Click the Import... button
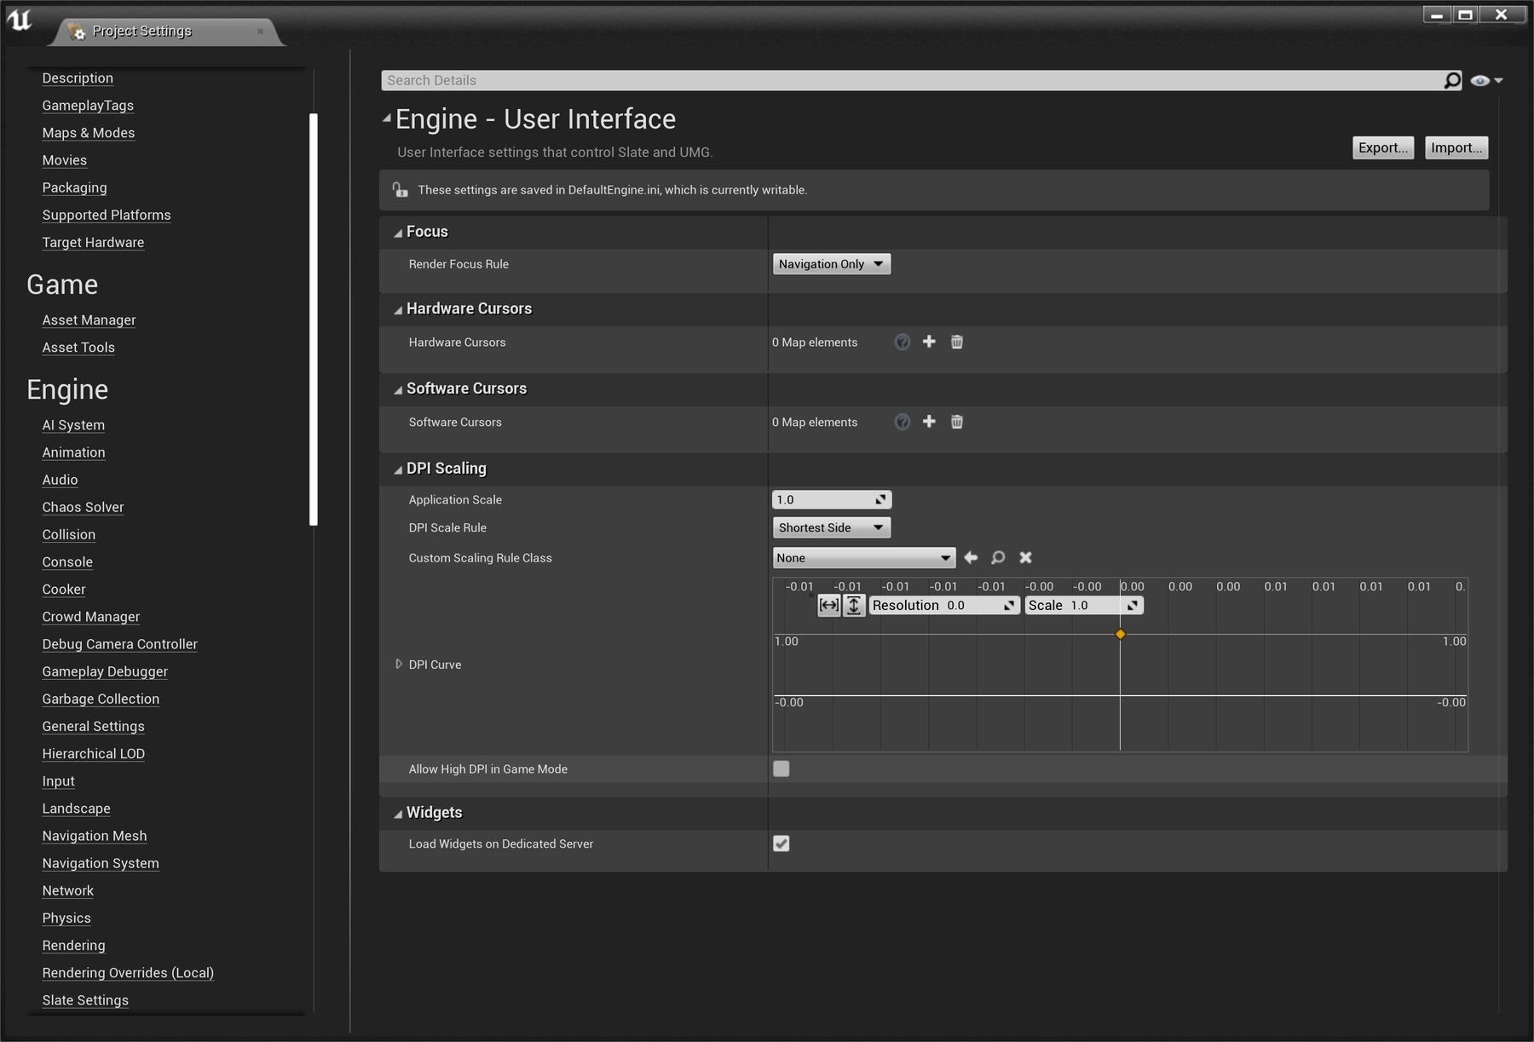1534x1042 pixels. click(x=1456, y=147)
